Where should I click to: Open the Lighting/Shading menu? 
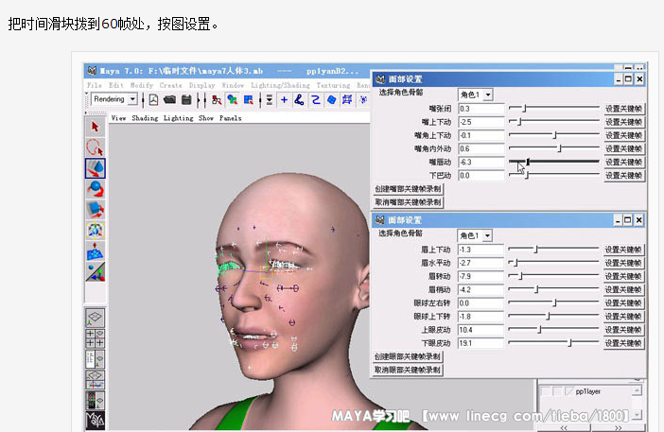coord(280,85)
